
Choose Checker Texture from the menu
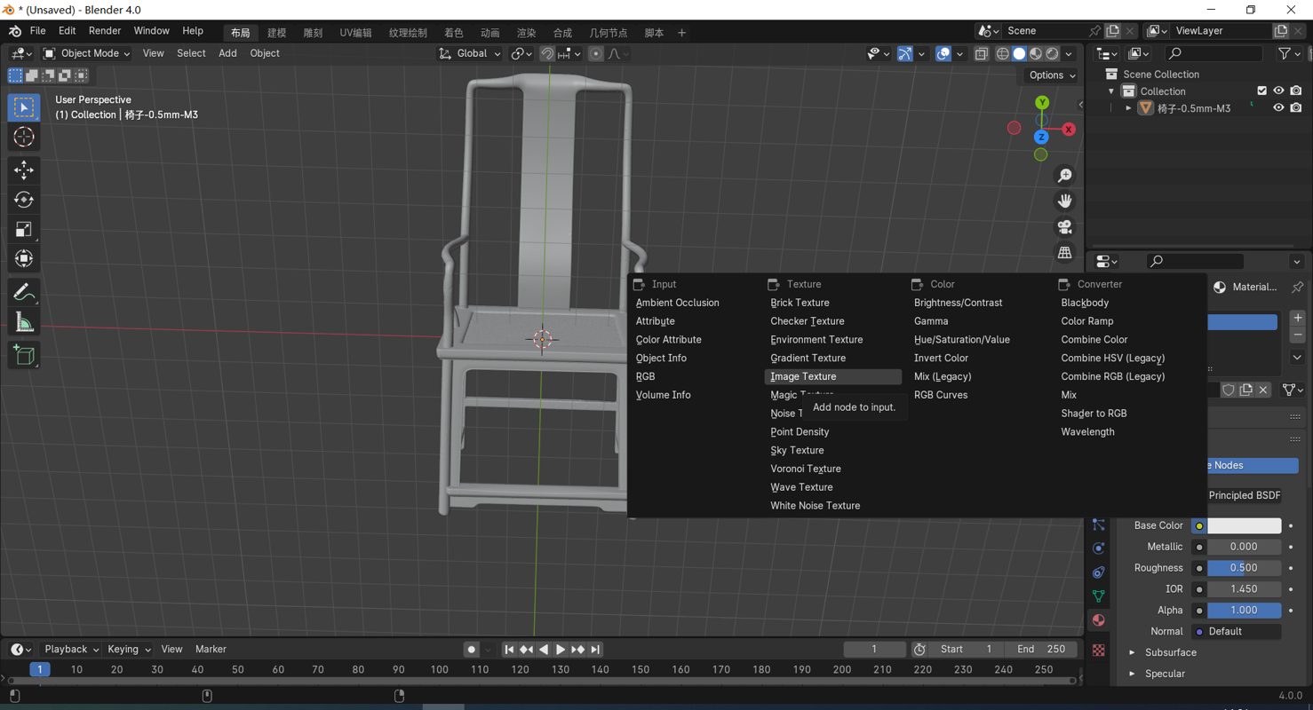832,321
